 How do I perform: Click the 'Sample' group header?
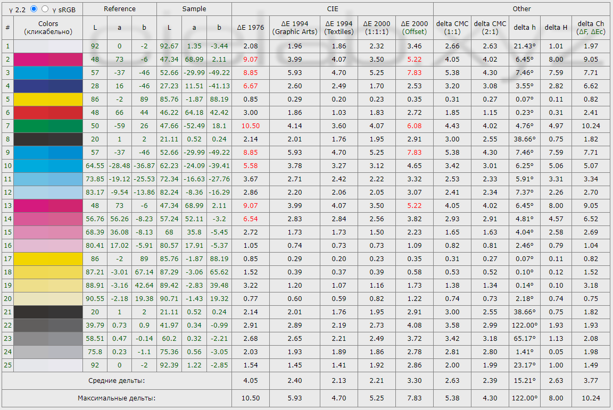click(194, 9)
